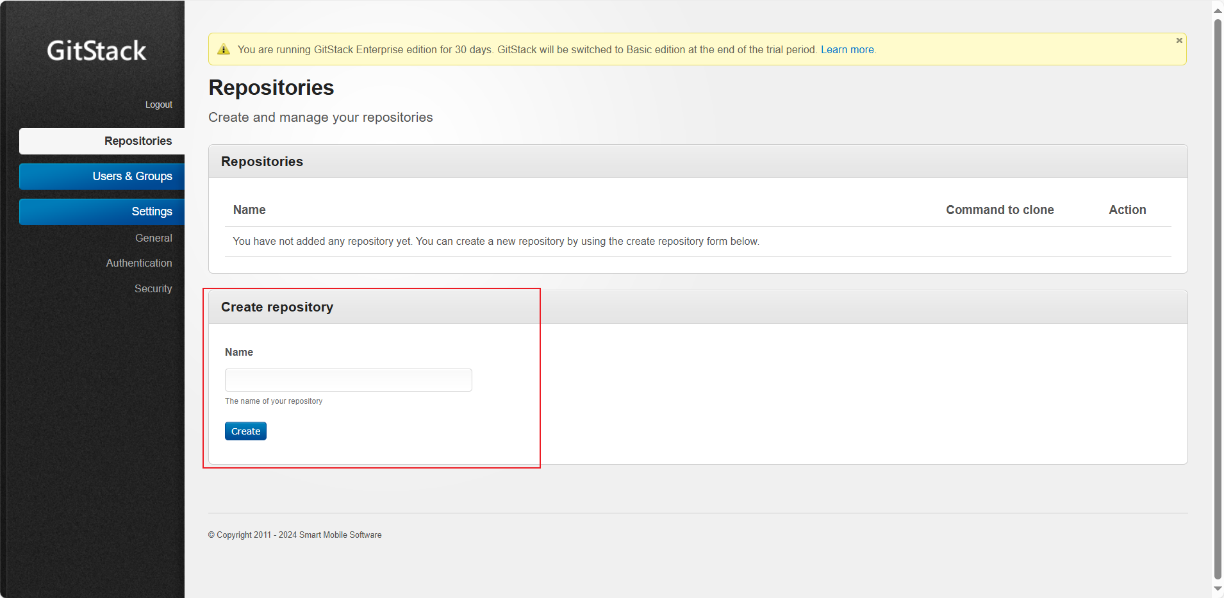Dismiss the trial notice banner

(x=1179, y=40)
